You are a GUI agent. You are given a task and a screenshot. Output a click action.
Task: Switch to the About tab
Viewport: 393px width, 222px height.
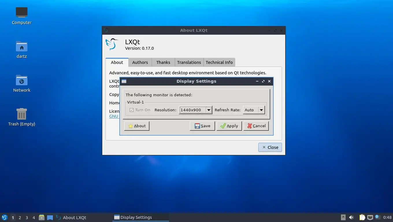coord(117,62)
